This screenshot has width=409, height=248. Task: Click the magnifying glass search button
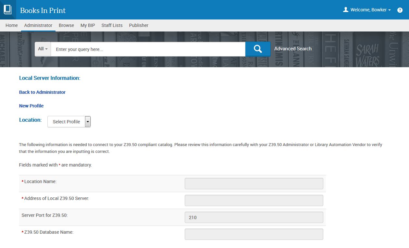[258, 49]
